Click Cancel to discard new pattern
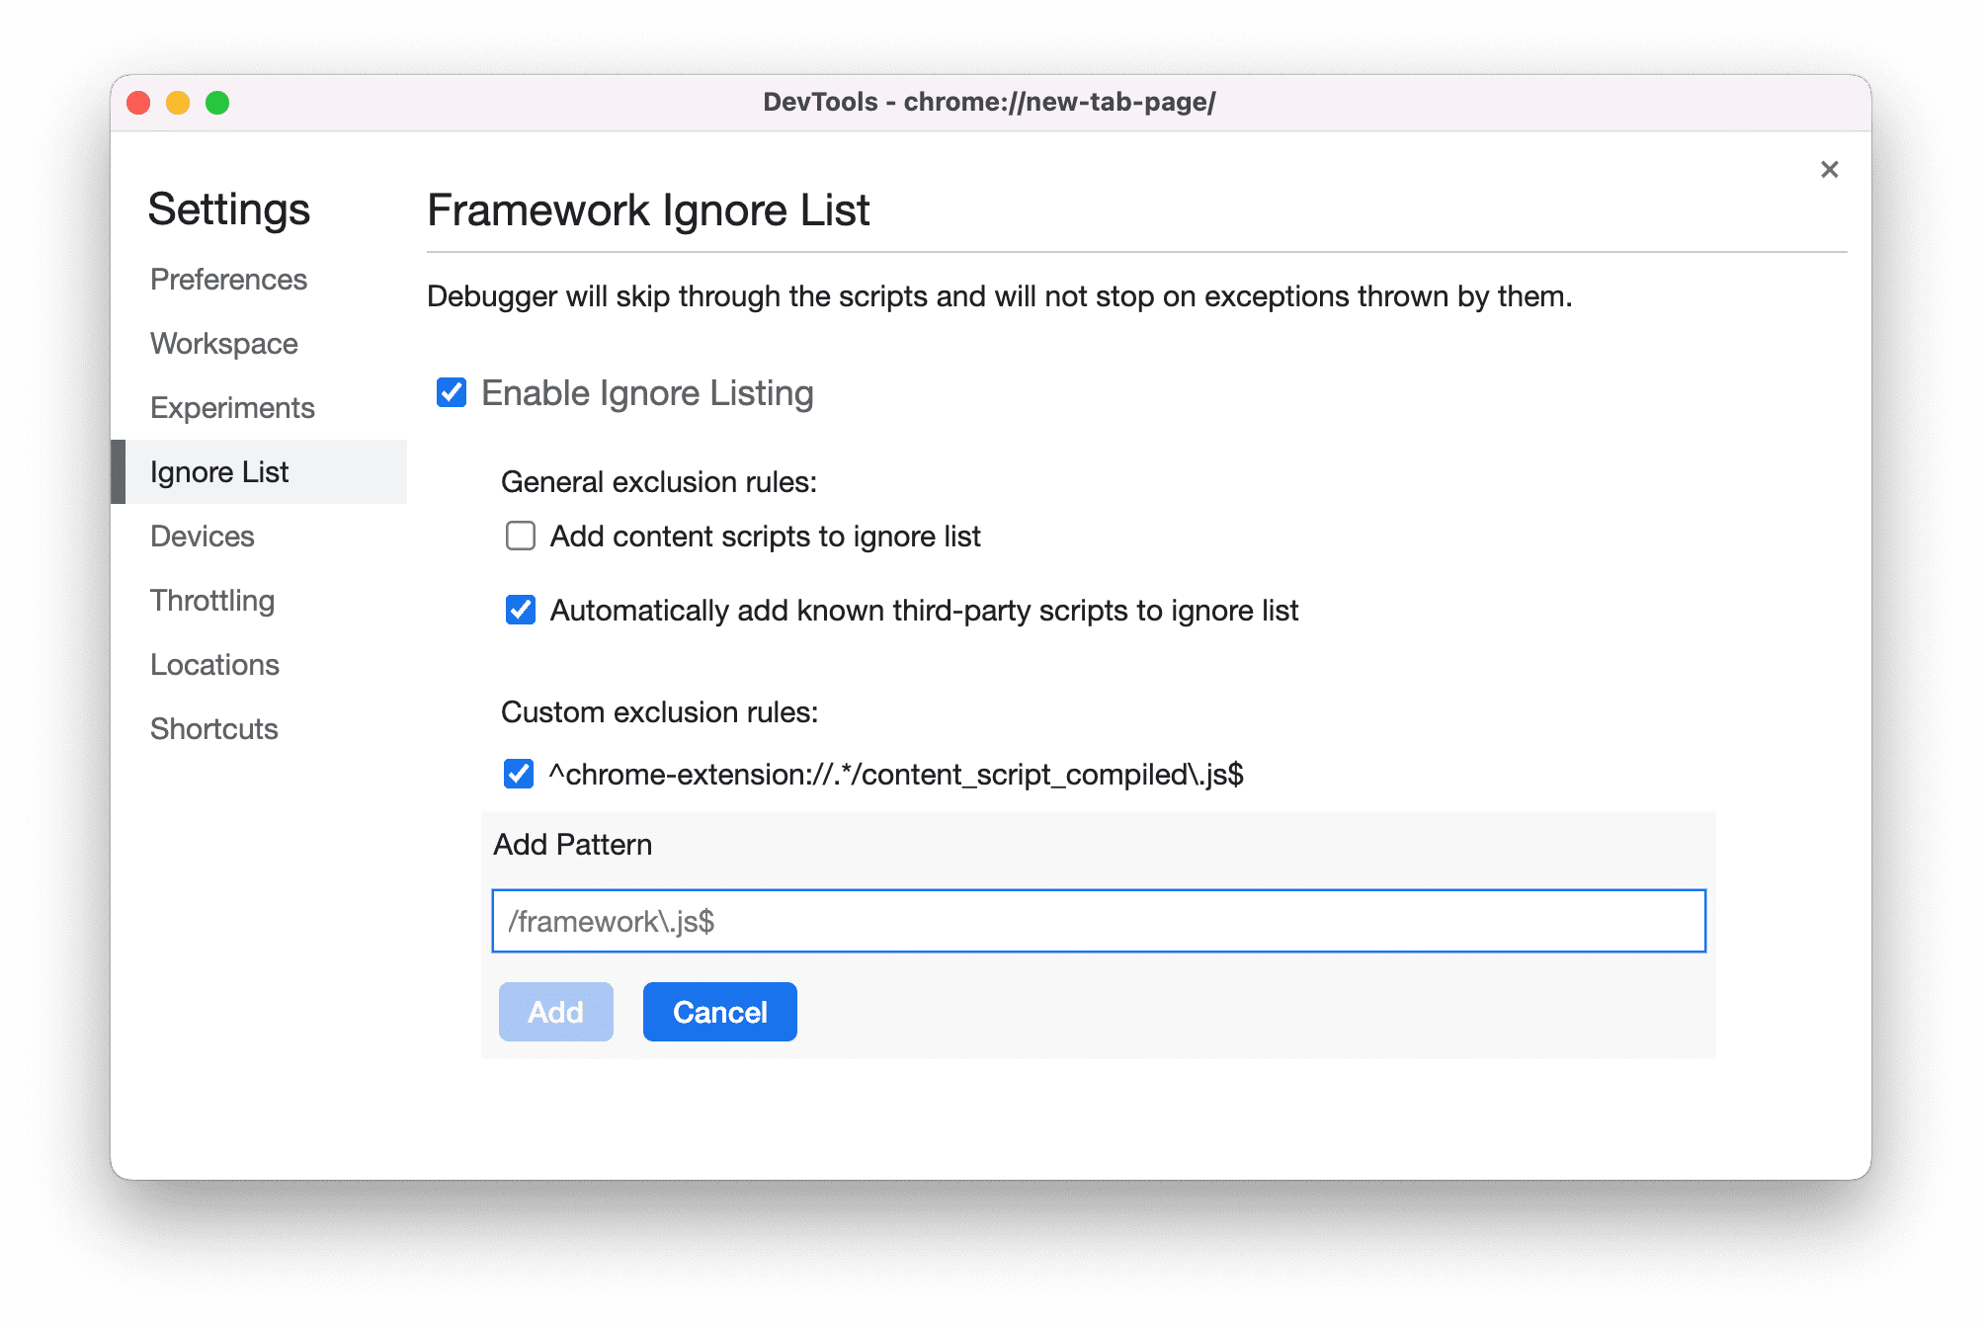 [x=720, y=1012]
